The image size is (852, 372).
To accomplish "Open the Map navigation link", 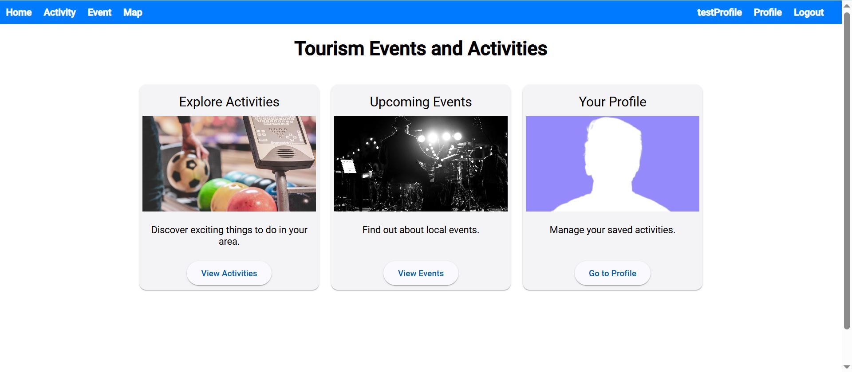I will (x=132, y=12).
